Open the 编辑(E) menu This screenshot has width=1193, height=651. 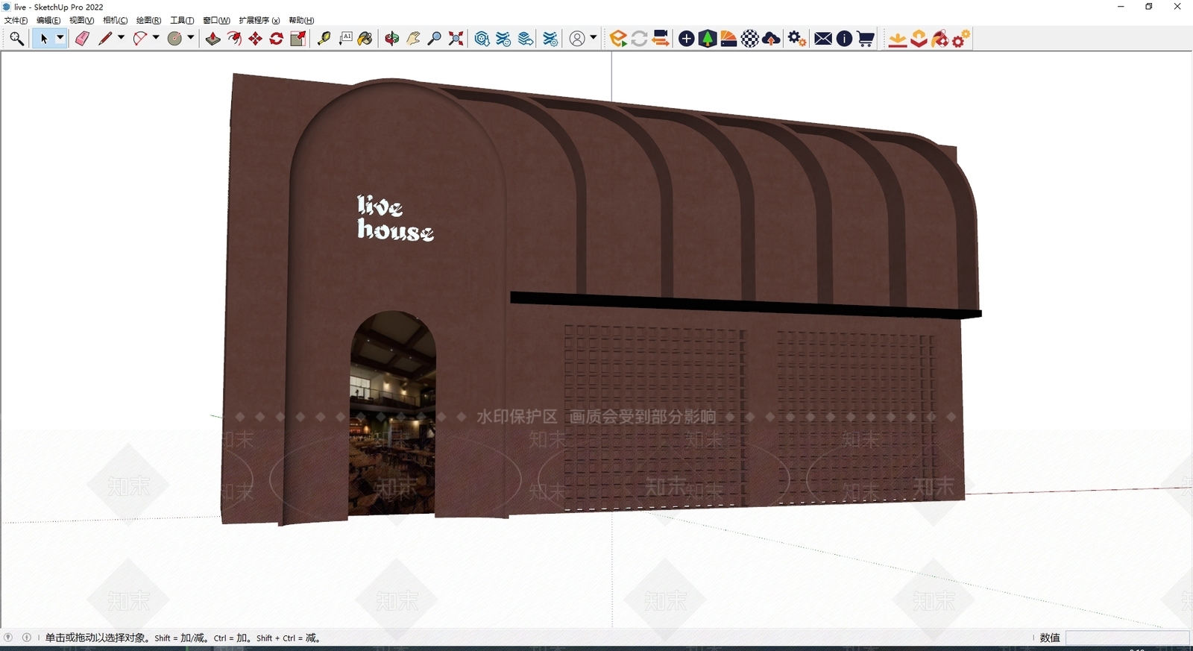(x=48, y=20)
